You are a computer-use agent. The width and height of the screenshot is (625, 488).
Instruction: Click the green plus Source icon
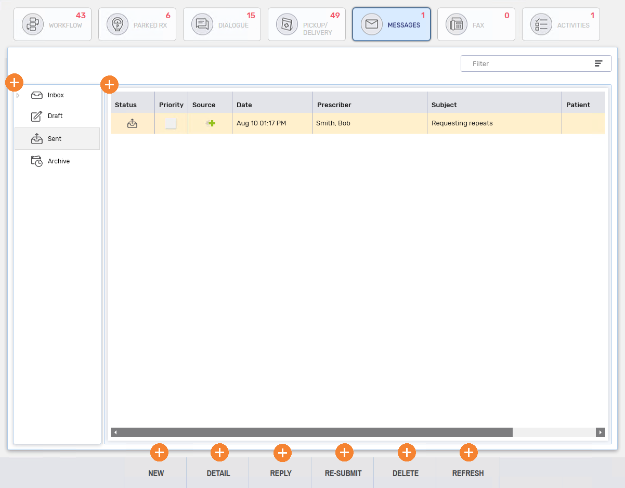click(211, 123)
